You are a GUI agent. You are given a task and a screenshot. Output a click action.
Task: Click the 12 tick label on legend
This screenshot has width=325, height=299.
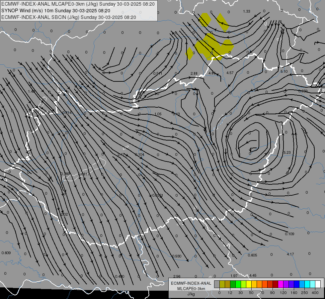[x=230, y=293]
